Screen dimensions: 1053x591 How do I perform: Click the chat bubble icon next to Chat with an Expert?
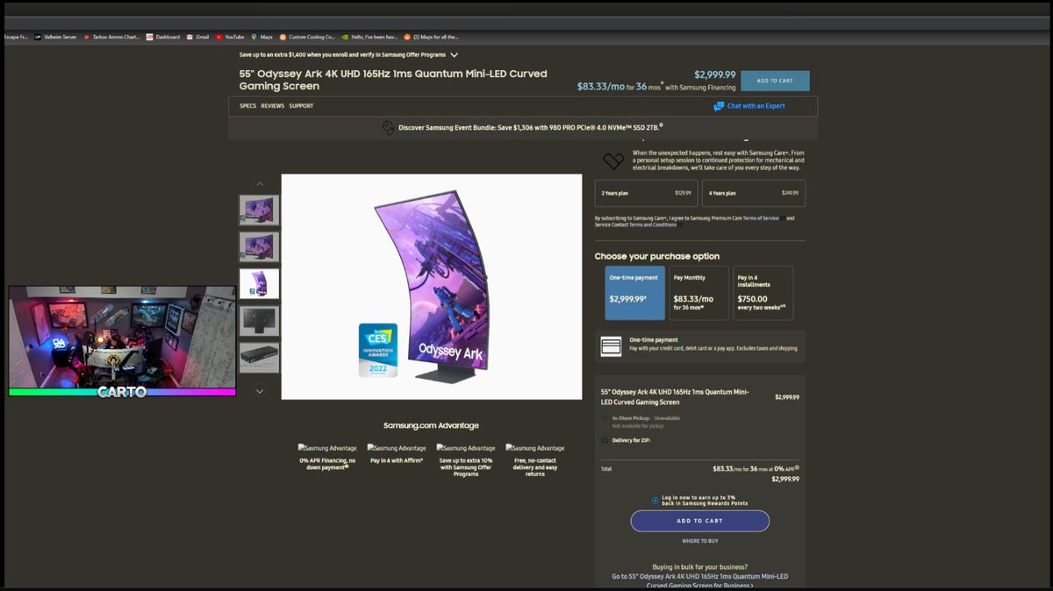(719, 106)
